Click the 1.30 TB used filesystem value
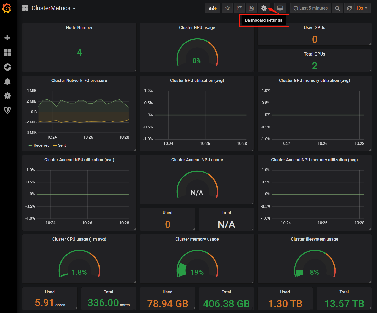 point(285,304)
